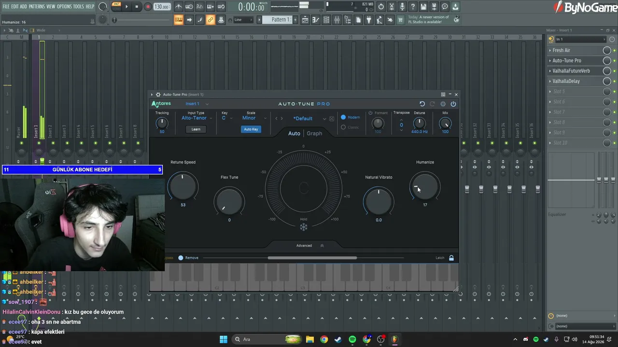
Task: Open the HELP menu
Action: [x=90, y=6]
